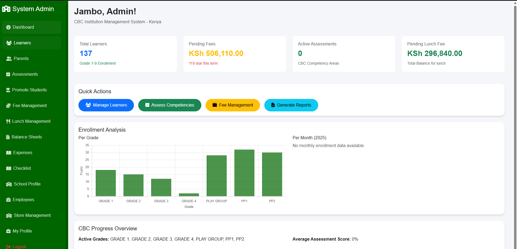
Task: Click the Lunch Management utensils icon
Action: pos(8,121)
